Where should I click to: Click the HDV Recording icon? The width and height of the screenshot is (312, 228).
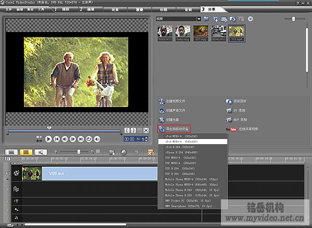pos(229,119)
